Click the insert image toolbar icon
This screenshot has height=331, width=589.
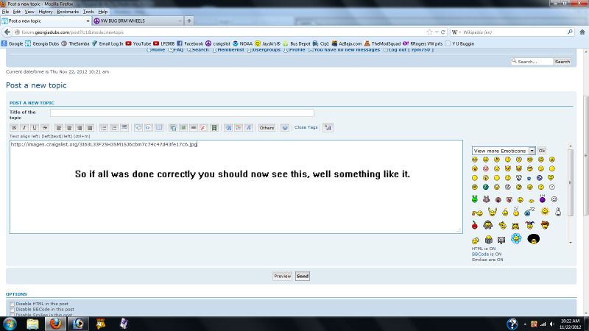click(x=183, y=127)
